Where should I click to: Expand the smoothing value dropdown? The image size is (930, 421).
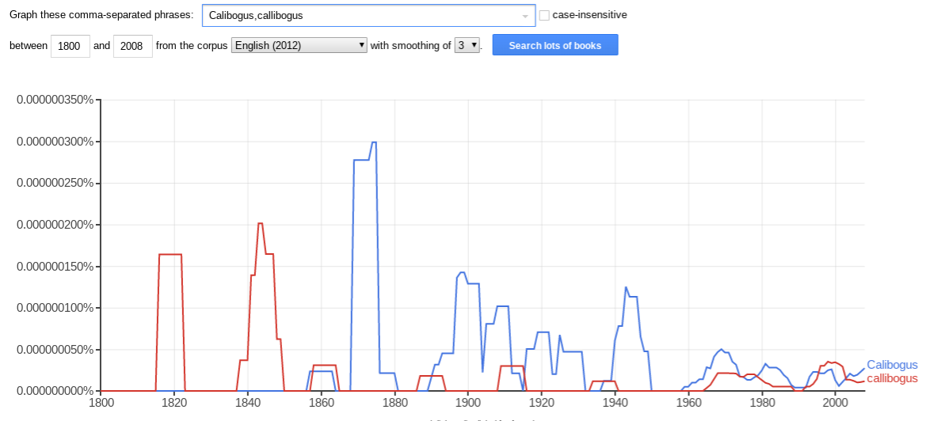coord(467,45)
